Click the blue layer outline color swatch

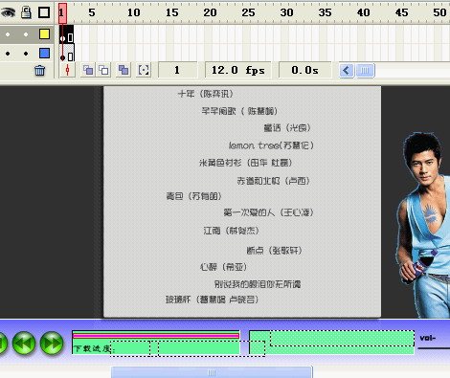(44, 54)
